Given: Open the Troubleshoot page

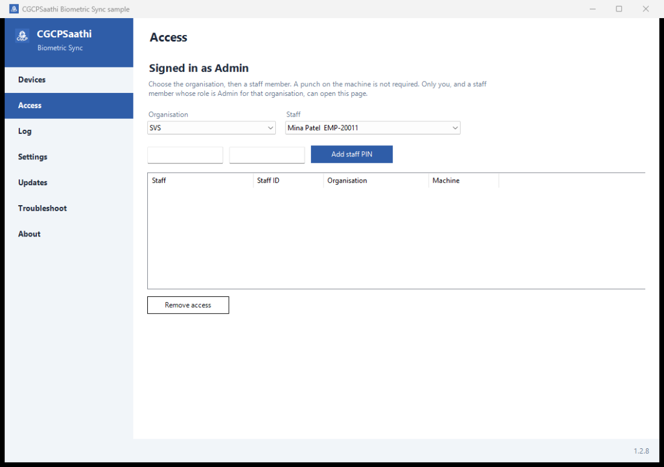Looking at the screenshot, I should pyautogui.click(x=69, y=208).
